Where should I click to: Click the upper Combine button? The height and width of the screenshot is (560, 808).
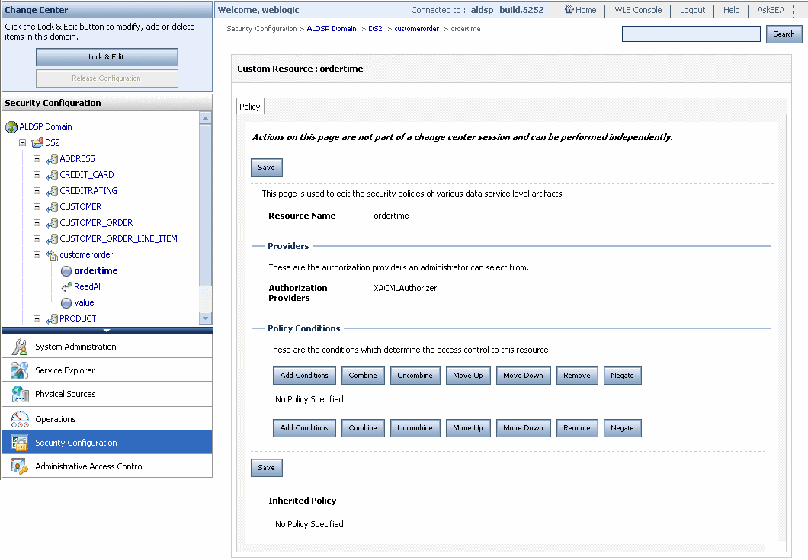click(x=363, y=376)
